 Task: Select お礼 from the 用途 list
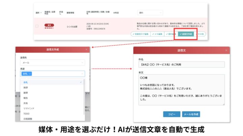[52, 82]
